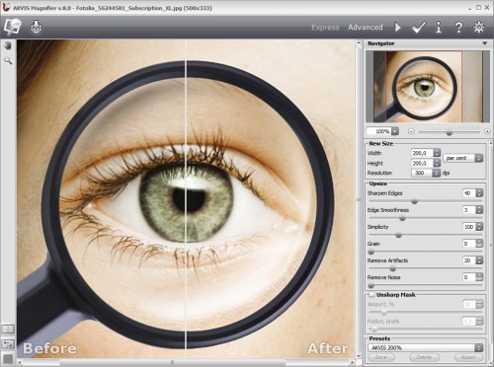The width and height of the screenshot is (494, 367).
Task: Click the Height input field showing 200,0
Action: 422,163
